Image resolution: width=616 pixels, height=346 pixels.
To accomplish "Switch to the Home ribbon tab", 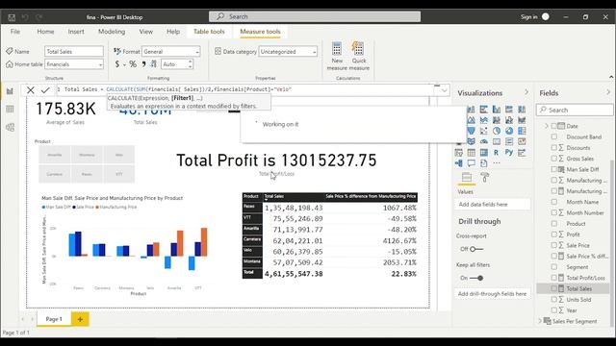I will click(45, 32).
